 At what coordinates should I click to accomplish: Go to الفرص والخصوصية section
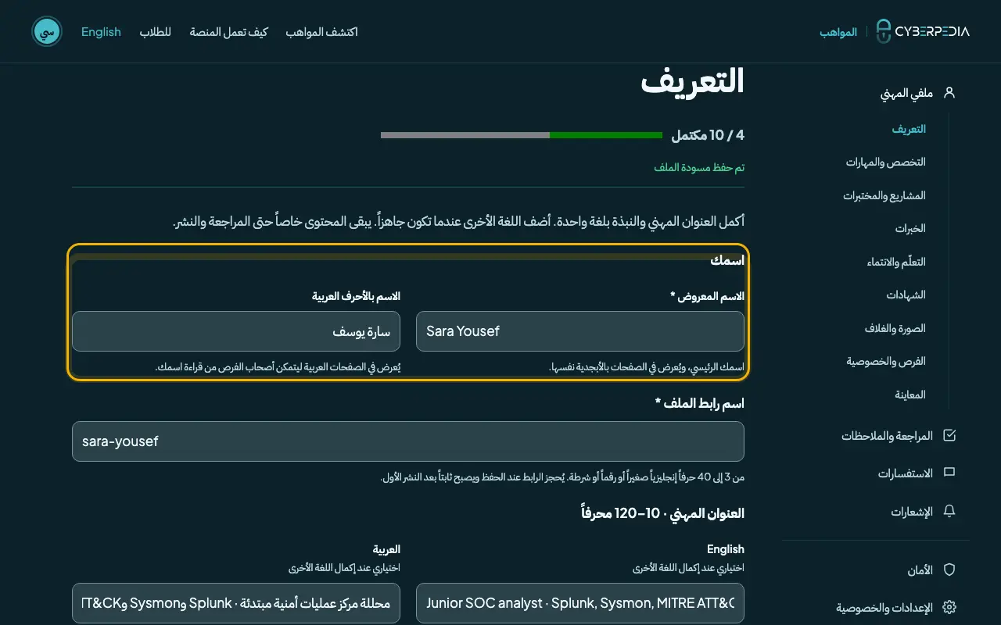point(886,361)
